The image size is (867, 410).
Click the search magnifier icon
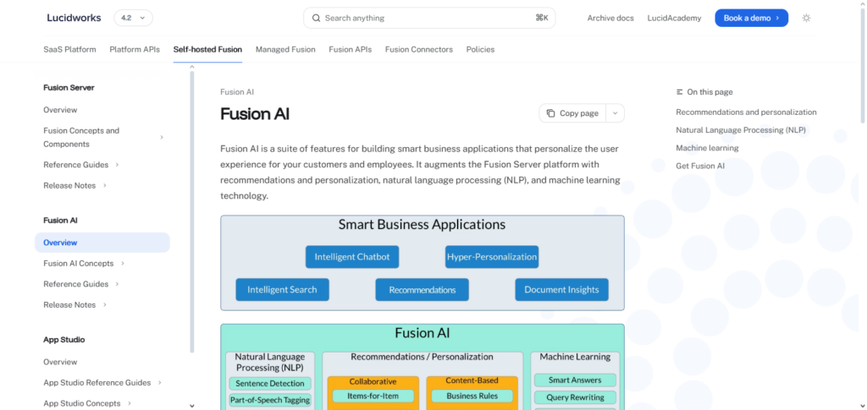pyautogui.click(x=317, y=19)
